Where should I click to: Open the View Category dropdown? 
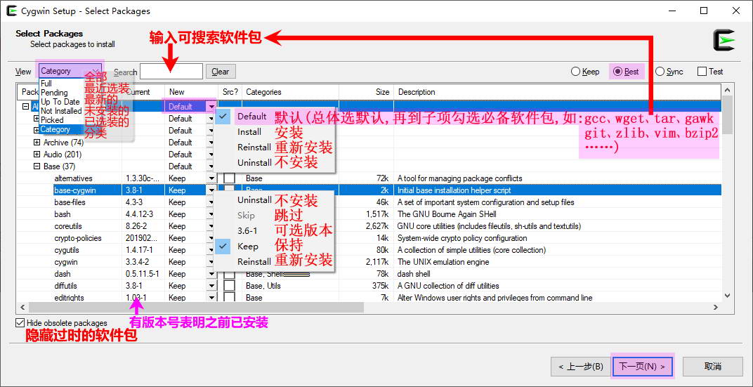click(x=70, y=71)
